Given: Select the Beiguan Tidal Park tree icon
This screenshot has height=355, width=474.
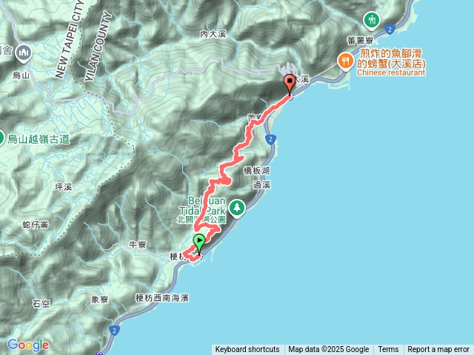Looking at the screenshot, I should (x=237, y=209).
